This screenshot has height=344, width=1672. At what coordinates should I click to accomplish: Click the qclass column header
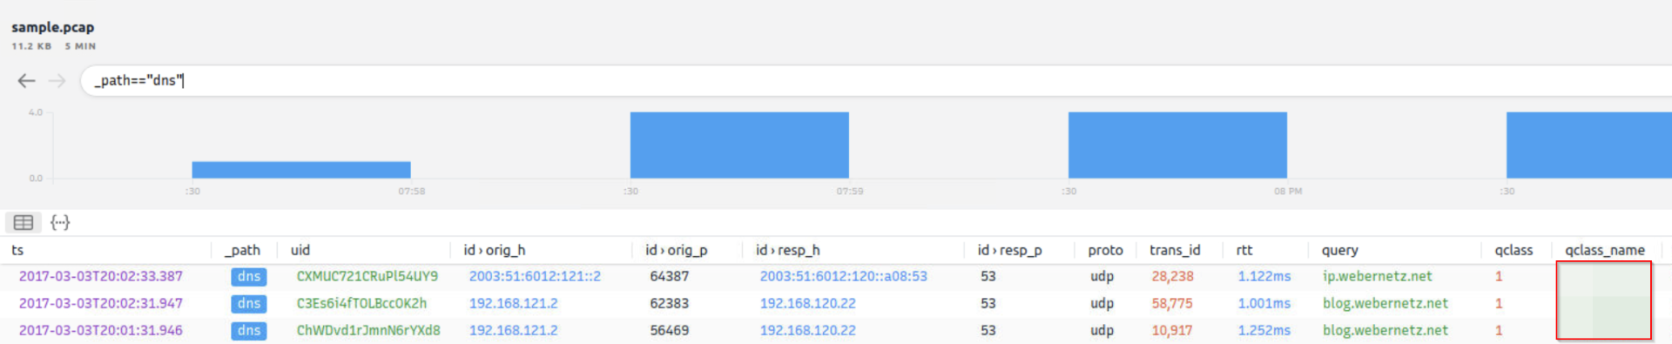[x=1514, y=250]
